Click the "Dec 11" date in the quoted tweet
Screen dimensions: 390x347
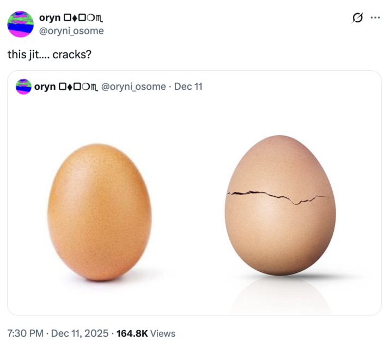(188, 87)
